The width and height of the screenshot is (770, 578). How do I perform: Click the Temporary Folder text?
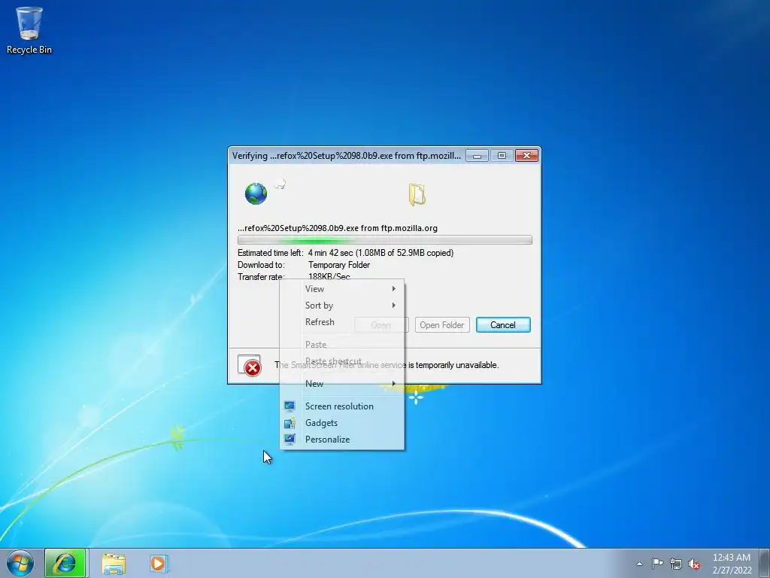coord(339,265)
